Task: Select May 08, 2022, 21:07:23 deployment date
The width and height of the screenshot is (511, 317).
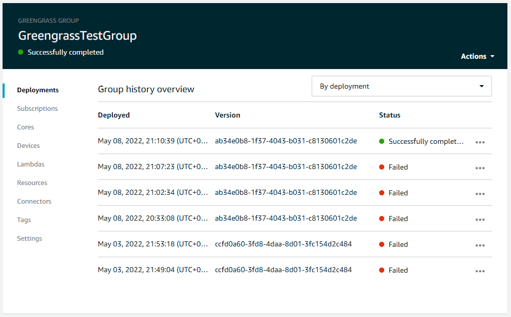Action: tap(152, 166)
